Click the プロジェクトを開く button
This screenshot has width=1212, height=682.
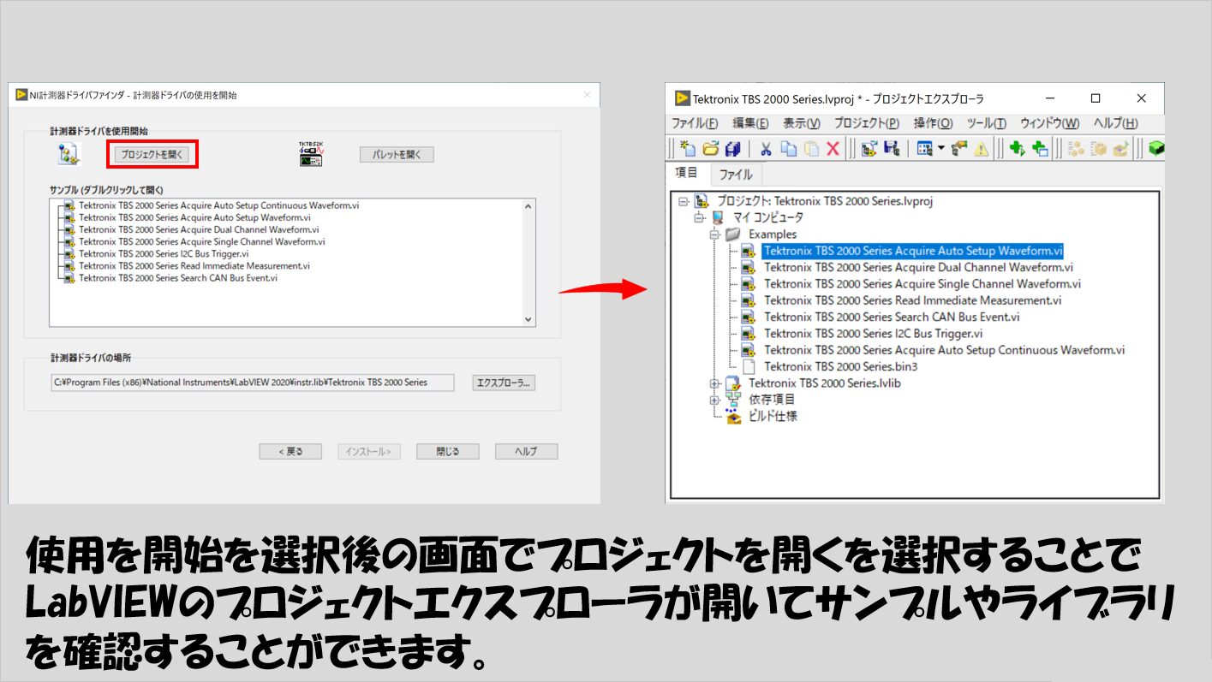[152, 154]
